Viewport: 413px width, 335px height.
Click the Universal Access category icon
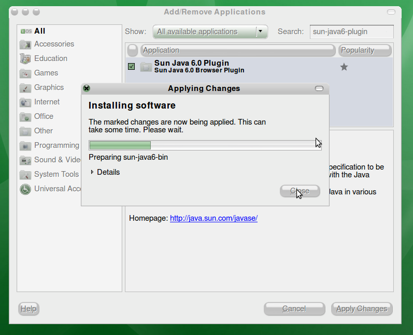tap(25, 189)
